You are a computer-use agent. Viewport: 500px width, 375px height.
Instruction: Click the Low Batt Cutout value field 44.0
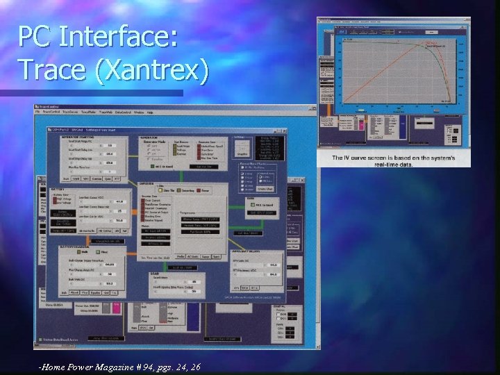(x=119, y=201)
